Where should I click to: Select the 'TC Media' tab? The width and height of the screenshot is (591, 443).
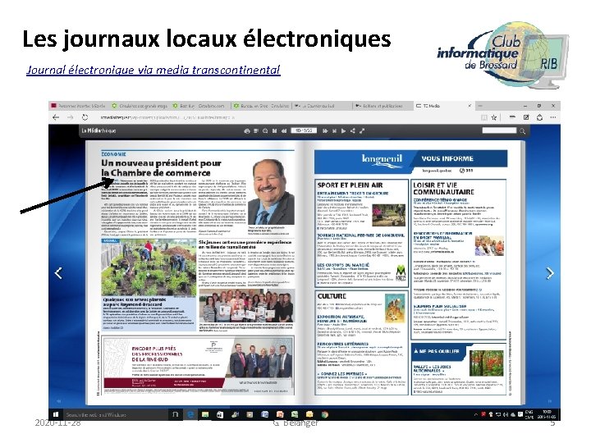(444, 106)
